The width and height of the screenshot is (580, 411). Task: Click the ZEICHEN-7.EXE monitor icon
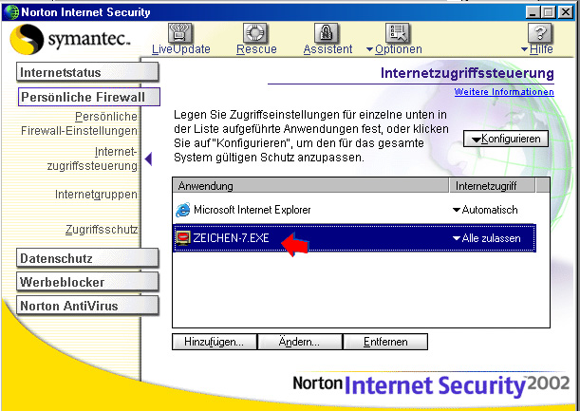(x=182, y=238)
